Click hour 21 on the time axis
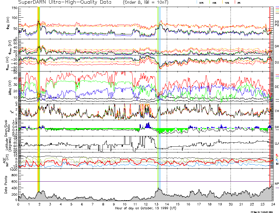The image size is (279, 213). coord(241,204)
